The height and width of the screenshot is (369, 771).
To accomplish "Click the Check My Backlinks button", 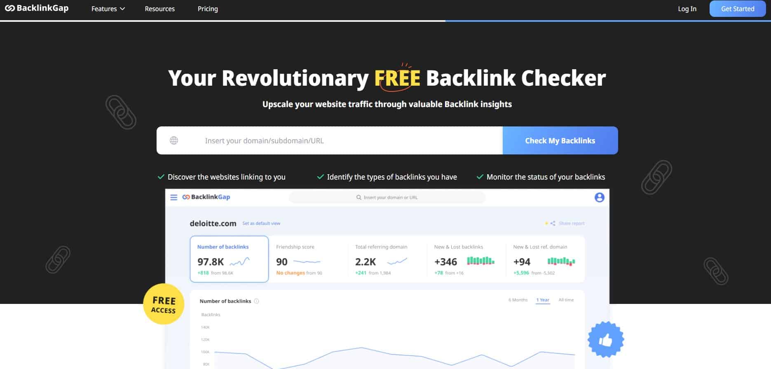I will 560,140.
